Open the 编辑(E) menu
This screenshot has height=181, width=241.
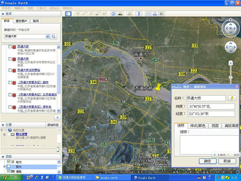[19, 8]
